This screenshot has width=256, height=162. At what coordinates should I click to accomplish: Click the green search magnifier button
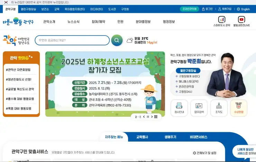[x=117, y=40]
